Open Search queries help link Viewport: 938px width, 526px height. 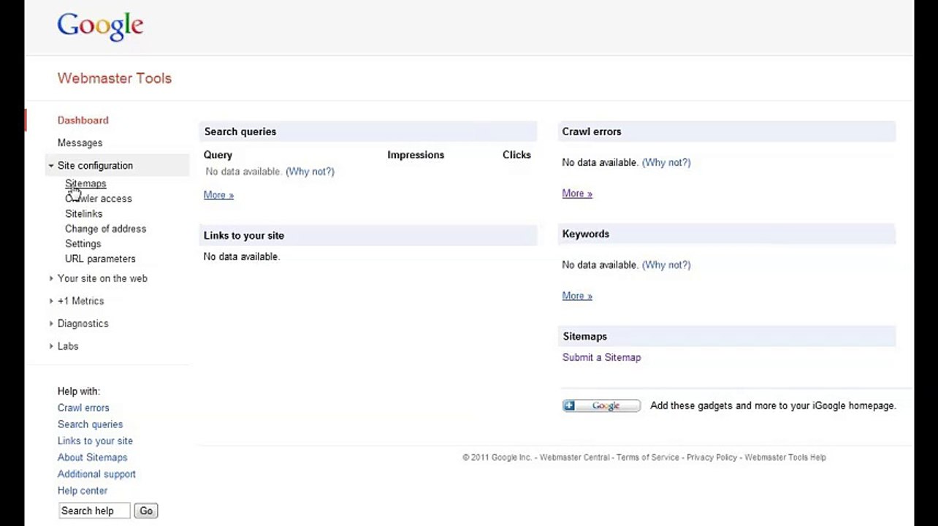click(x=90, y=424)
